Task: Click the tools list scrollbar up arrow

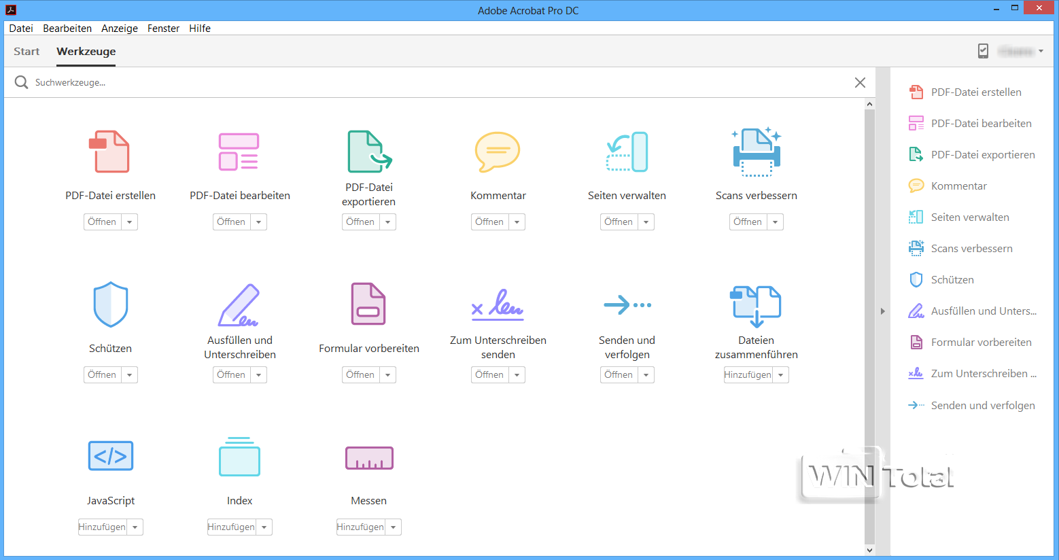Action: pyautogui.click(x=869, y=104)
